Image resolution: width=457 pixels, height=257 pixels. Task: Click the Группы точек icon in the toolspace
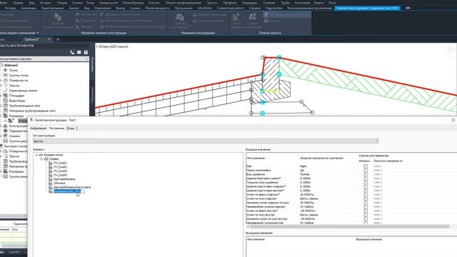(5, 75)
